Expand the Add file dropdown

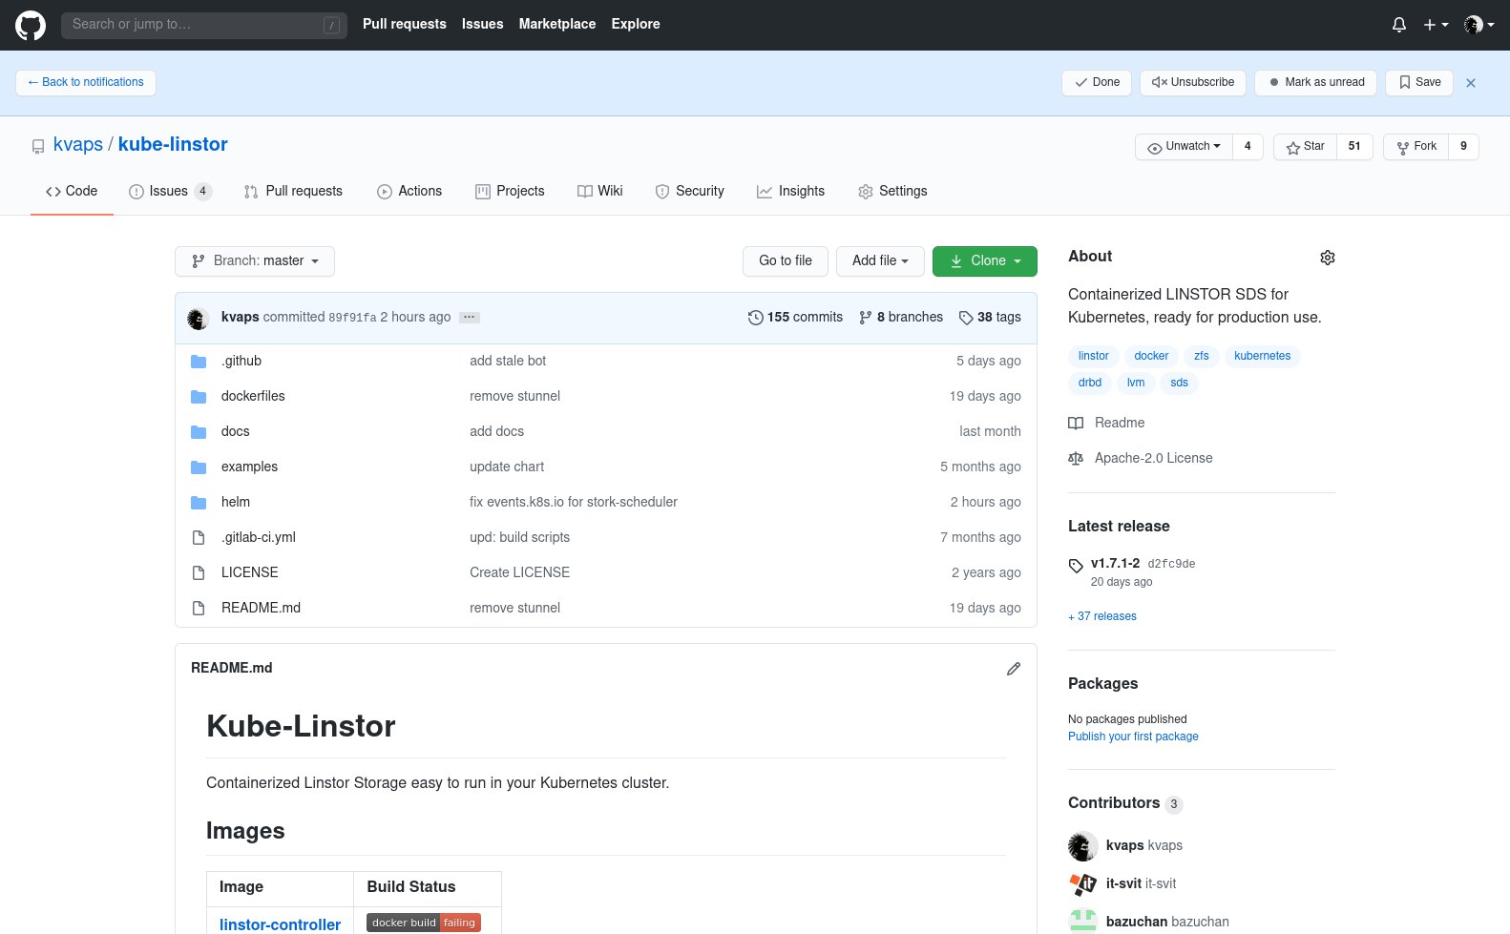[x=880, y=261]
